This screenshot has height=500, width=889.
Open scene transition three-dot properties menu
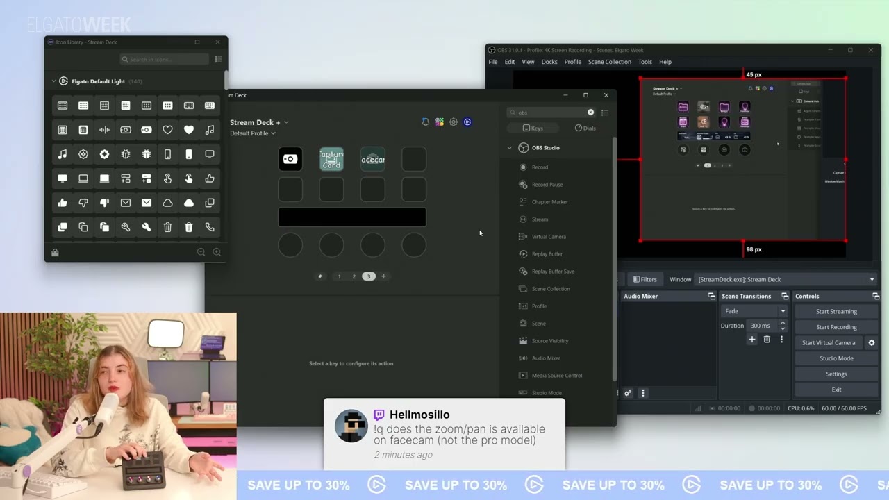coord(781,340)
